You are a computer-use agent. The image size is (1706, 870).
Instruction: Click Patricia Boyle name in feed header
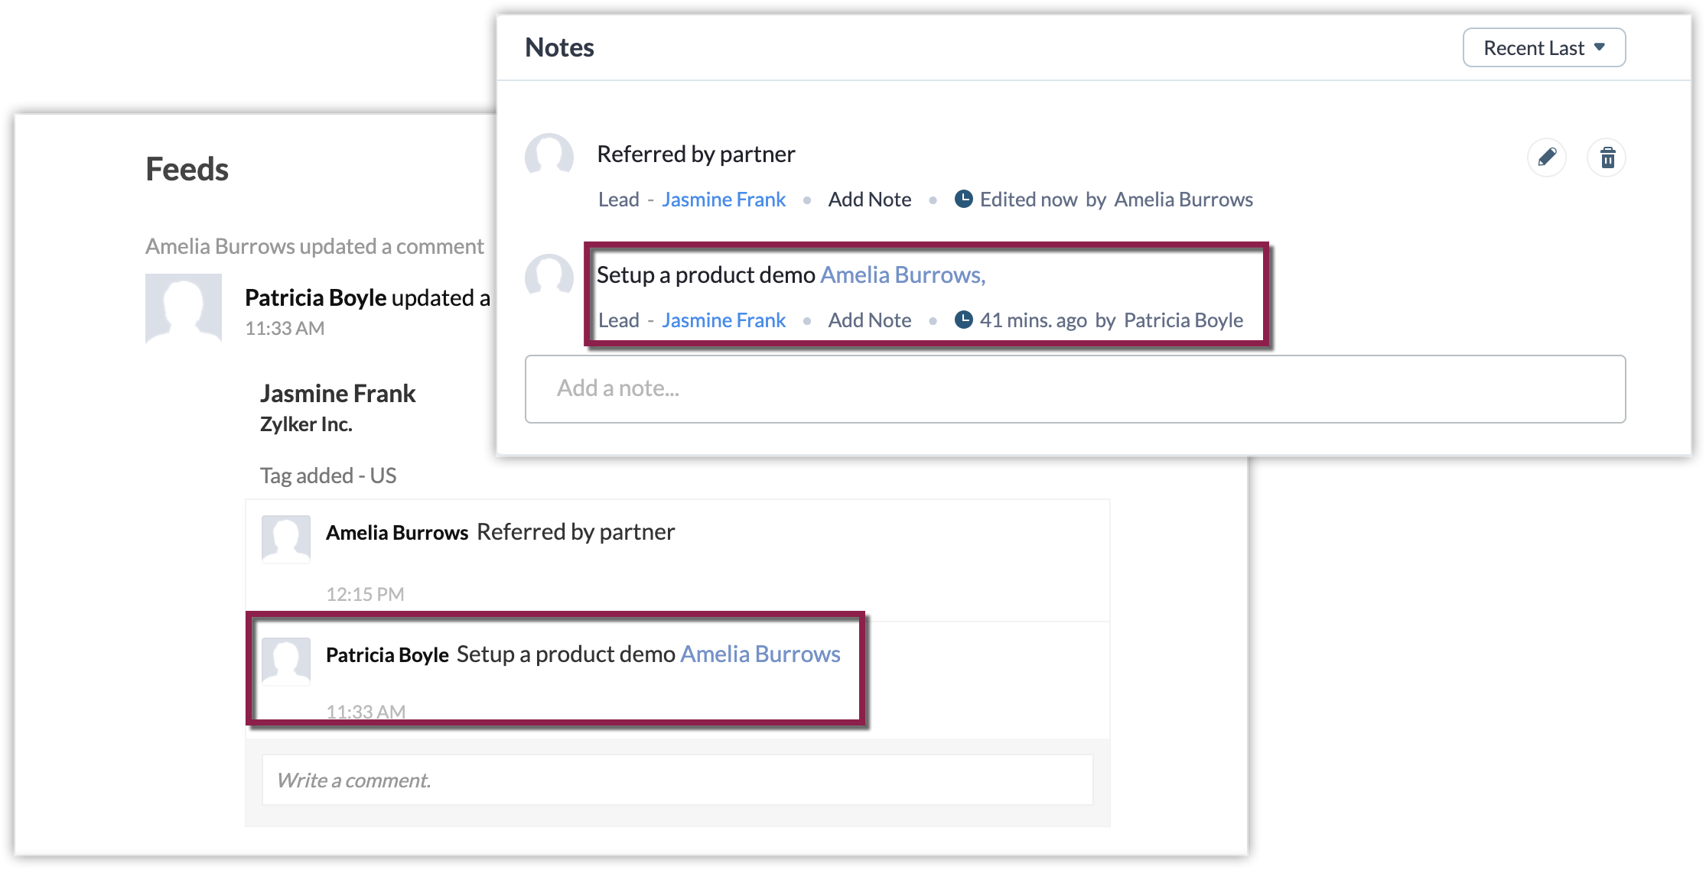tap(315, 298)
